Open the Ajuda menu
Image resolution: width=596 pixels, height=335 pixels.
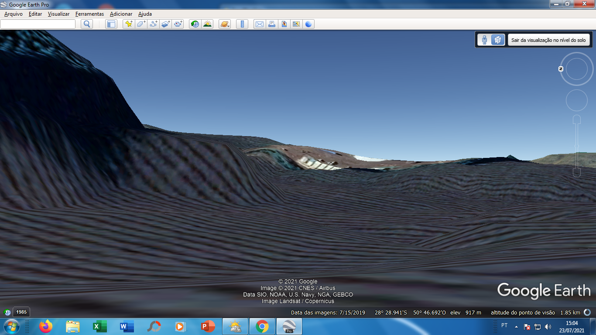pyautogui.click(x=145, y=14)
